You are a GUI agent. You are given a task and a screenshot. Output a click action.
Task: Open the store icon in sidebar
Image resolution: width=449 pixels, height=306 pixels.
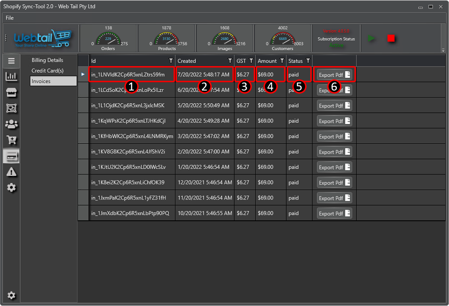(x=11, y=92)
